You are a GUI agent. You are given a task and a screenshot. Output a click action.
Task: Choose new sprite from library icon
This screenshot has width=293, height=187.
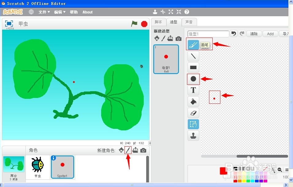pos(121,150)
